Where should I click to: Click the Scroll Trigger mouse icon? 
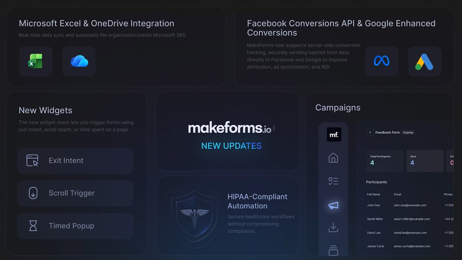click(x=33, y=193)
